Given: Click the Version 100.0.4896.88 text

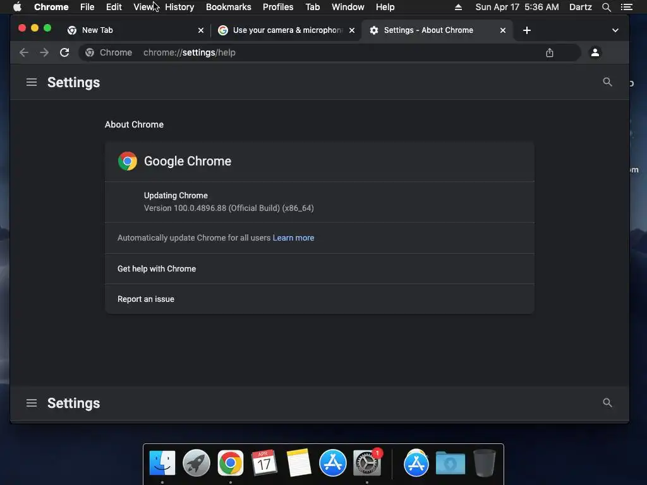Looking at the screenshot, I should pyautogui.click(x=229, y=208).
